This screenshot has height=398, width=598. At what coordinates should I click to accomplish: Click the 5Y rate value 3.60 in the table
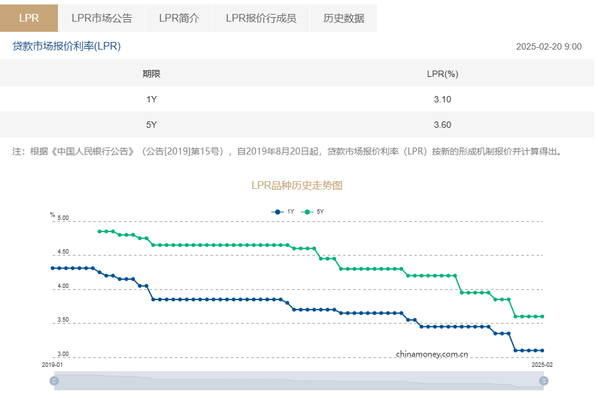coord(441,125)
